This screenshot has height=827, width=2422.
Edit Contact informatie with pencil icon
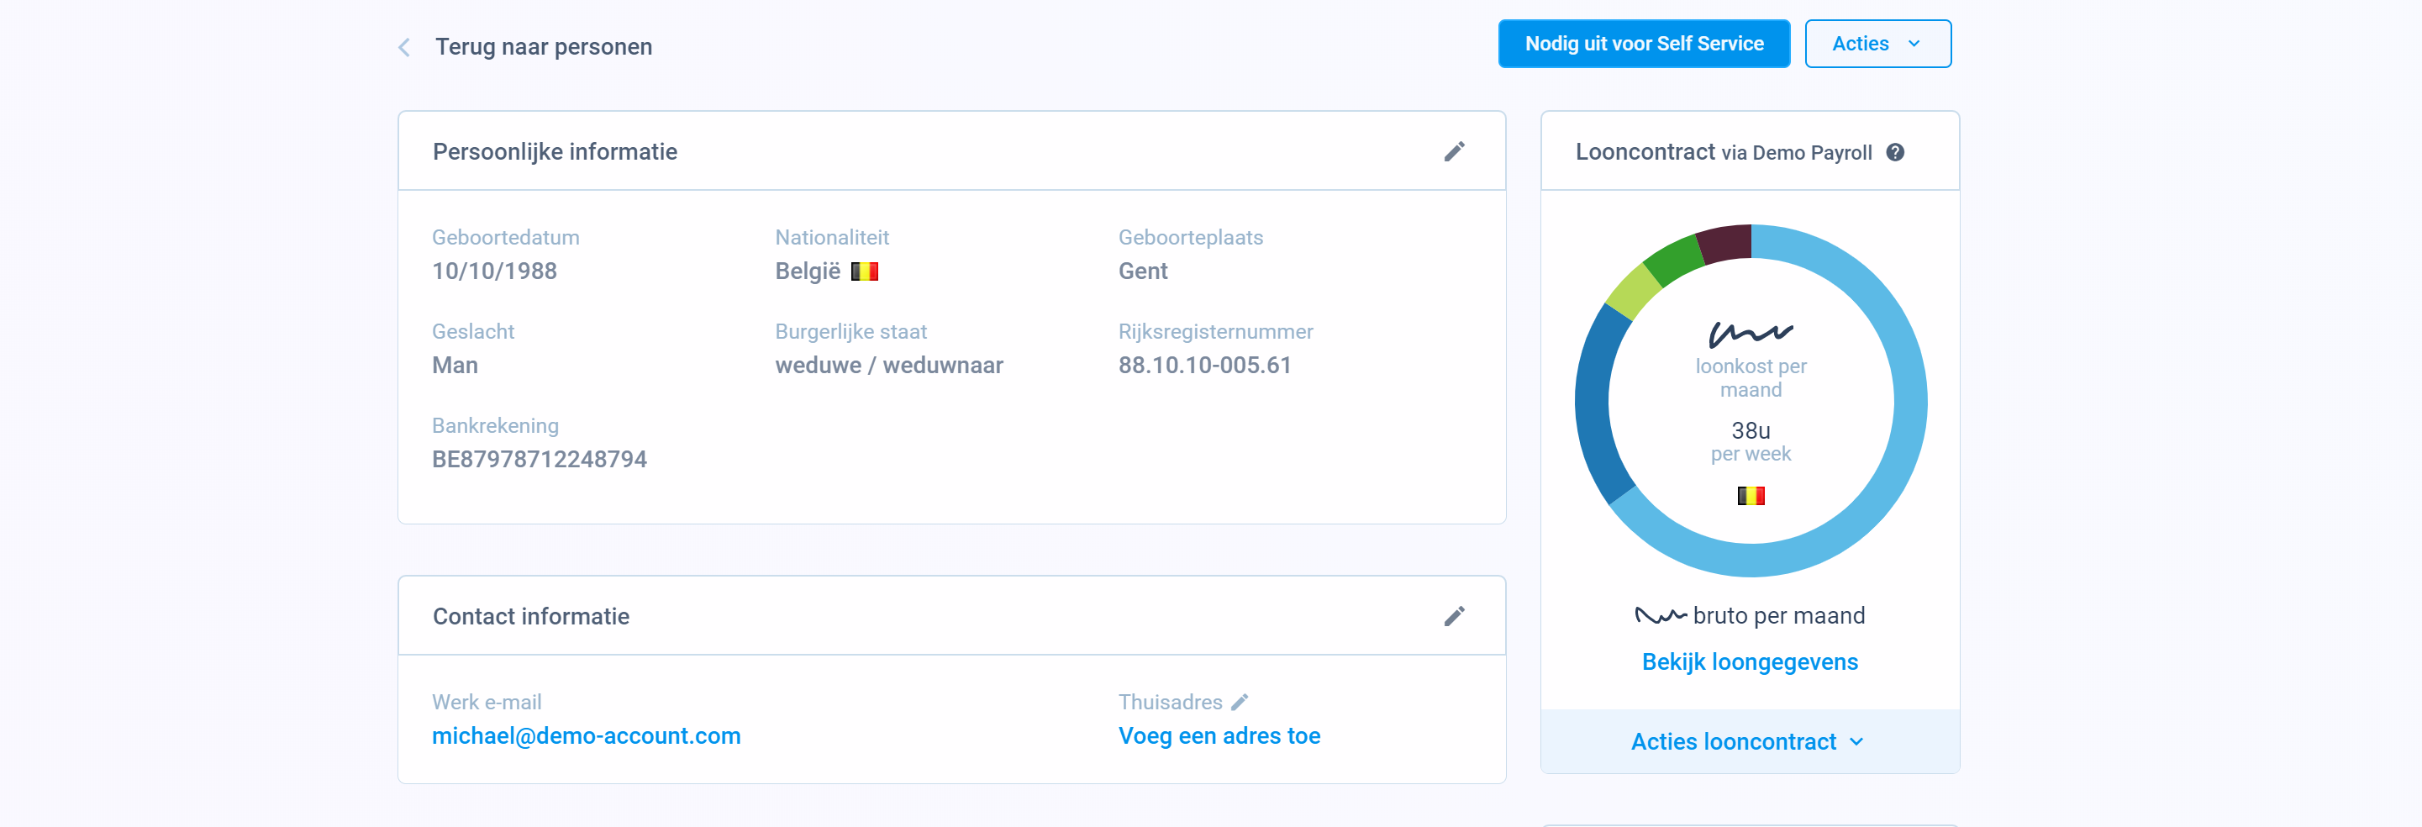click(1454, 615)
